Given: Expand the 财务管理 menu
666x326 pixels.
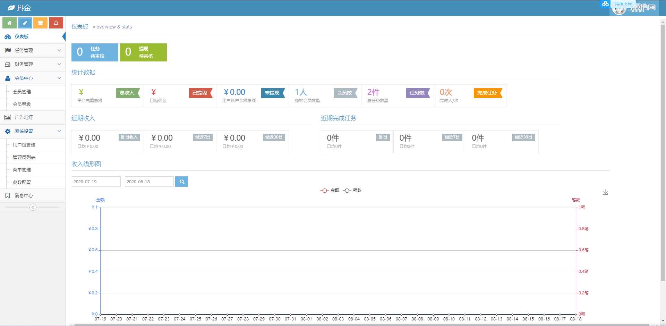Looking at the screenshot, I should (x=33, y=64).
